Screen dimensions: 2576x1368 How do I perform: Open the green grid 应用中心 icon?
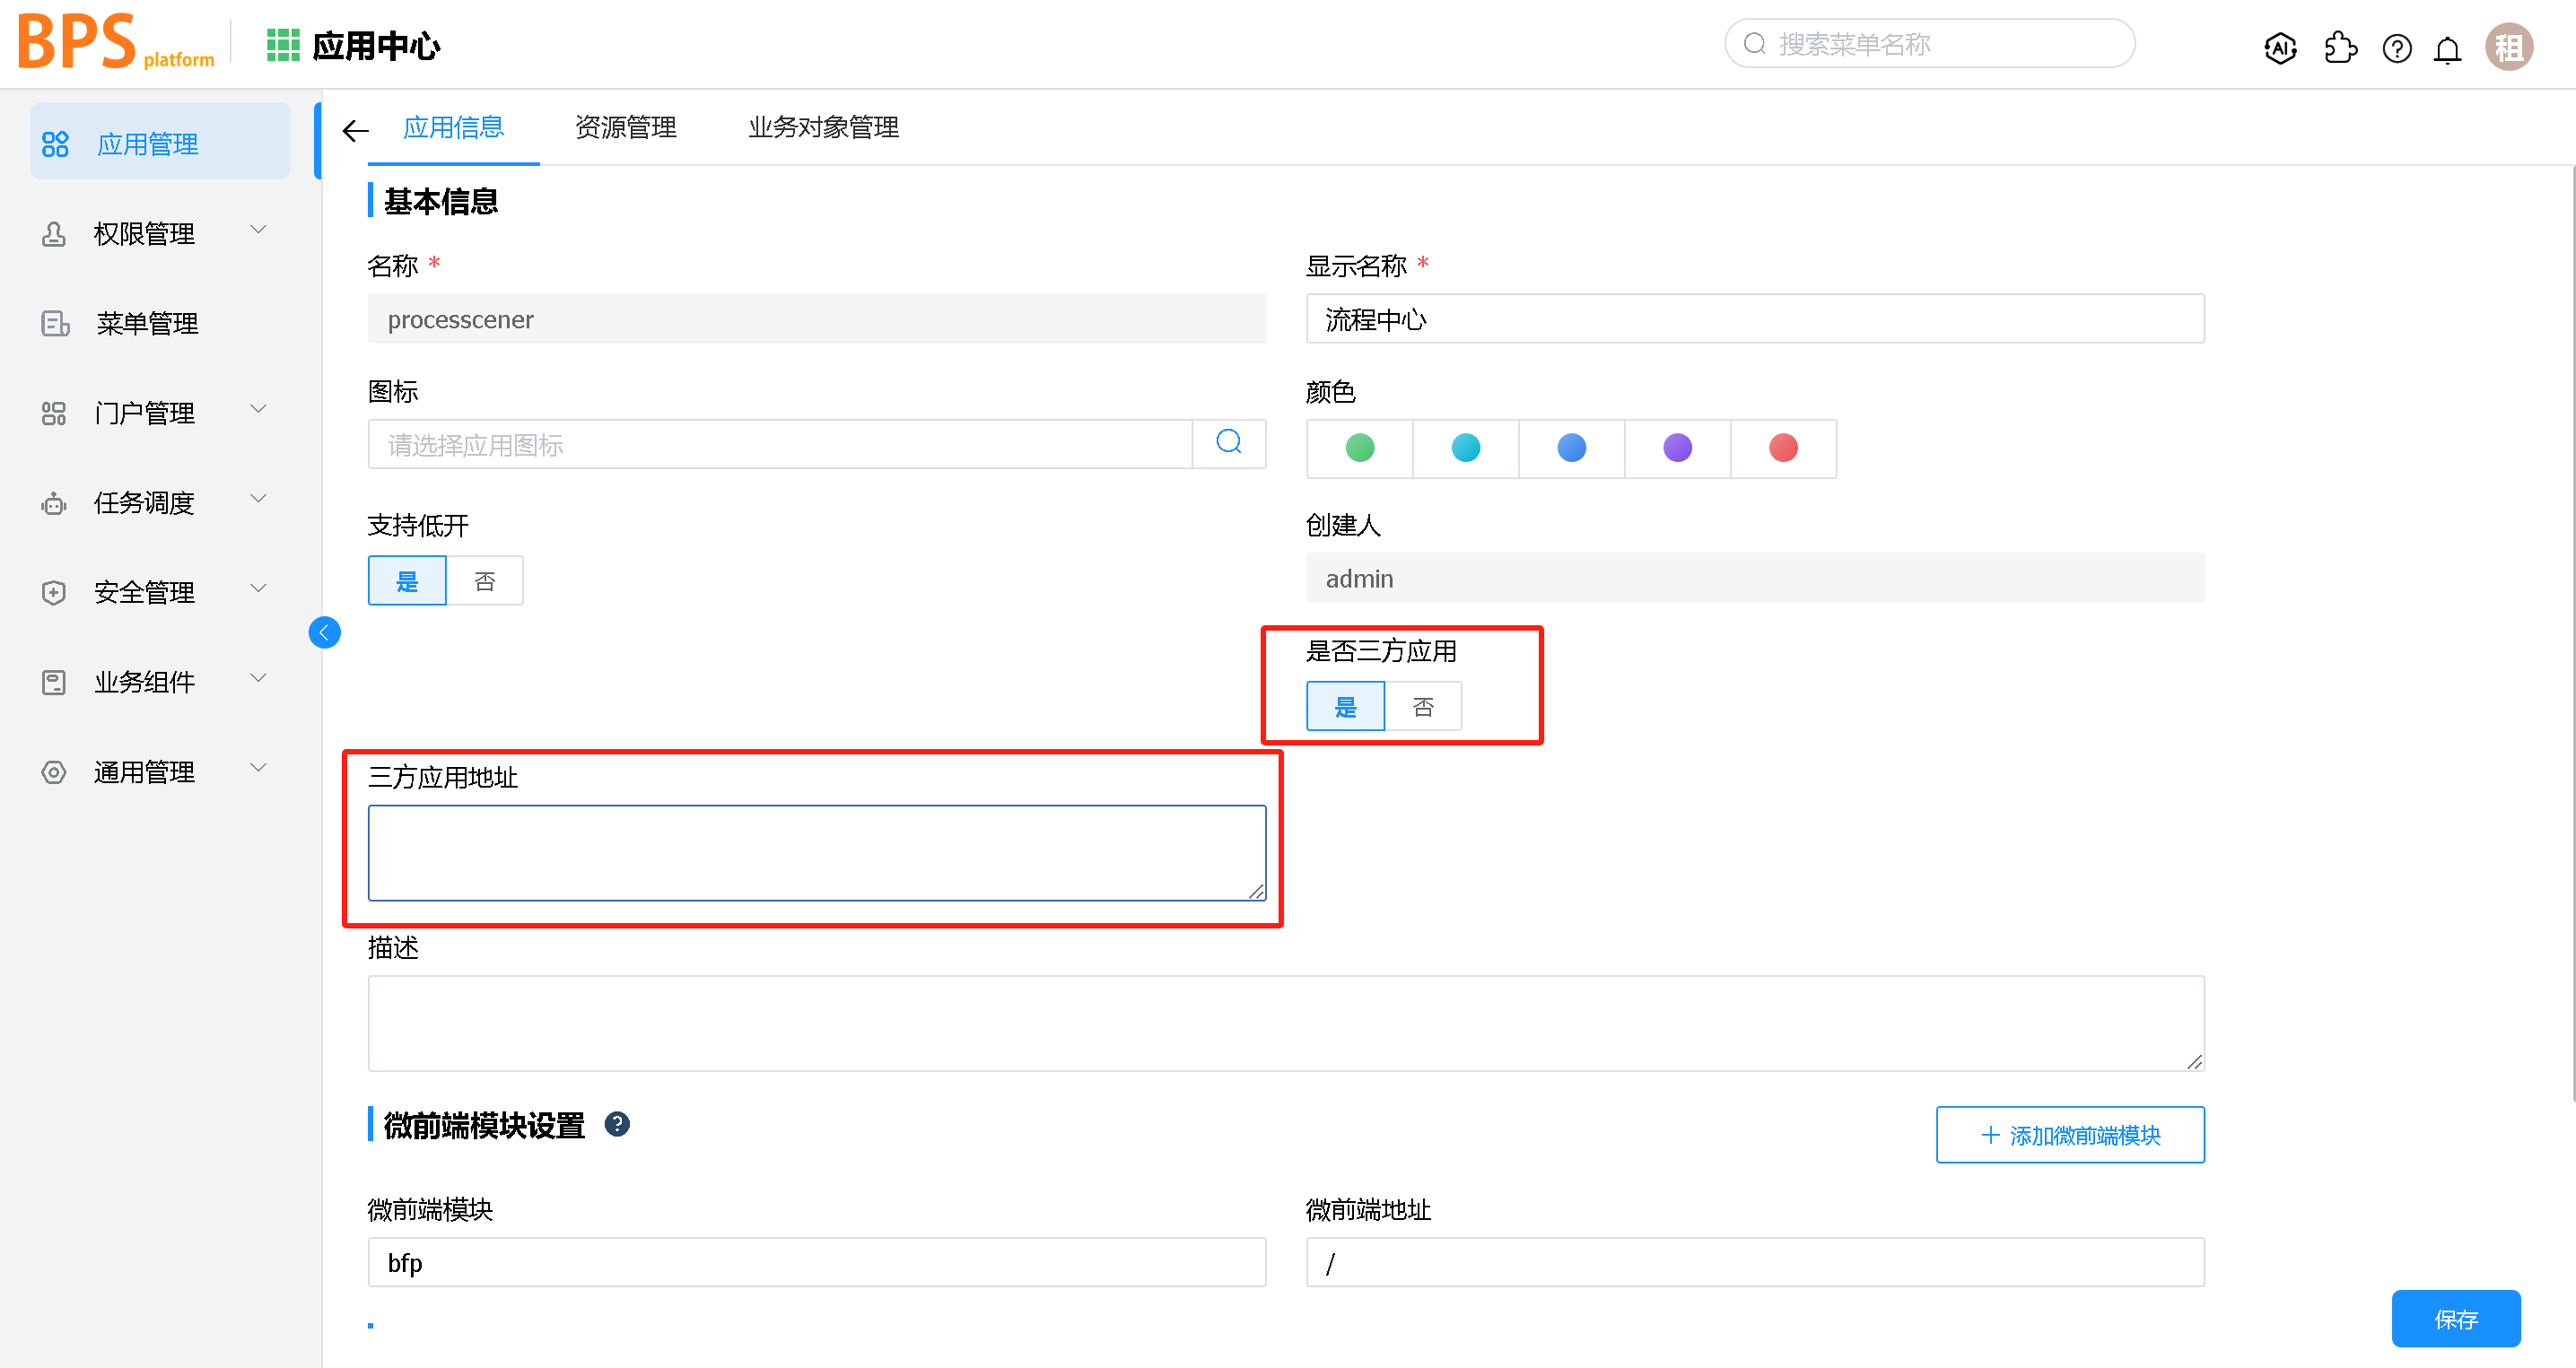[x=283, y=45]
